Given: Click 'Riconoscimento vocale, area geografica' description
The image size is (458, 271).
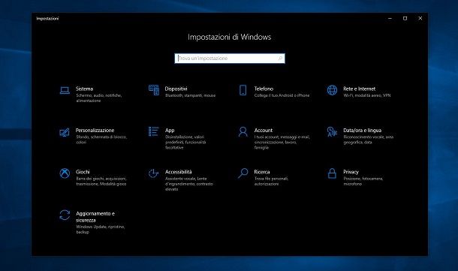Looking at the screenshot, I should (x=369, y=140).
